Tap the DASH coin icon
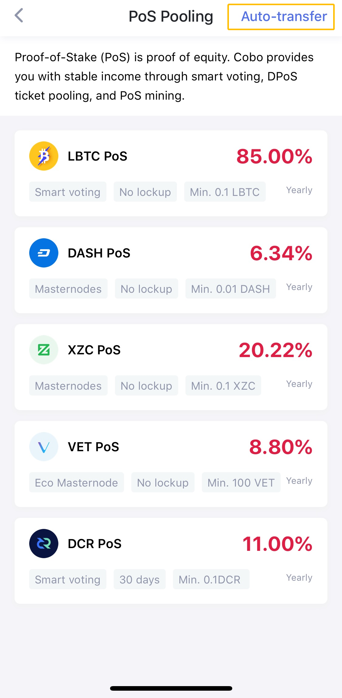 coord(44,253)
